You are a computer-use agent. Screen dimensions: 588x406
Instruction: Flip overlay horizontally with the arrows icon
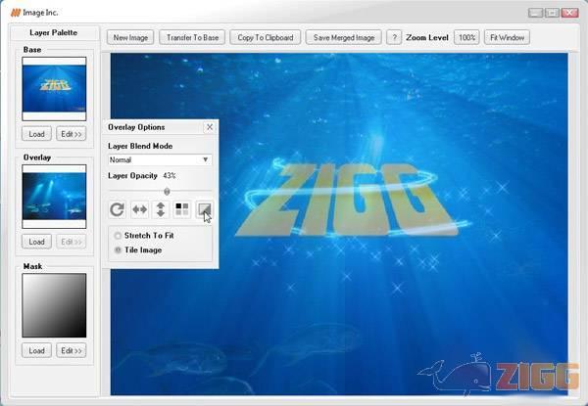[x=139, y=209]
